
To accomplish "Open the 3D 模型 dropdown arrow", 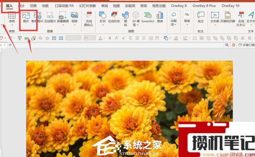I will [137, 25].
